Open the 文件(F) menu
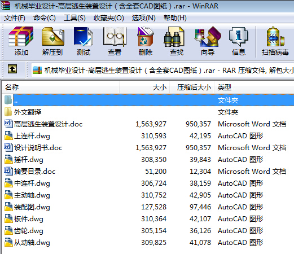294x254 pixels. click(15, 18)
